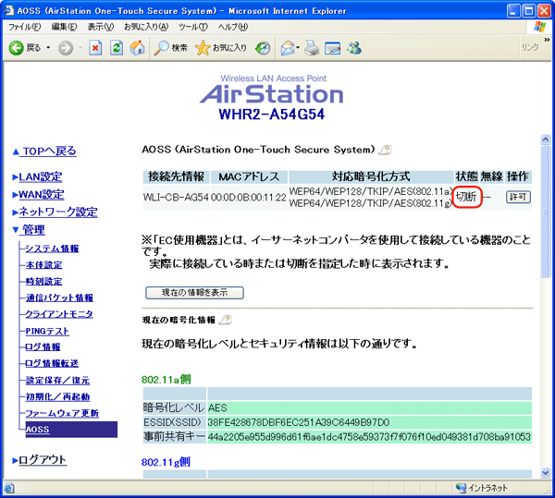This screenshot has height=498, width=555.
Task: Click the vertical scrollbar thumb
Action: point(546,211)
